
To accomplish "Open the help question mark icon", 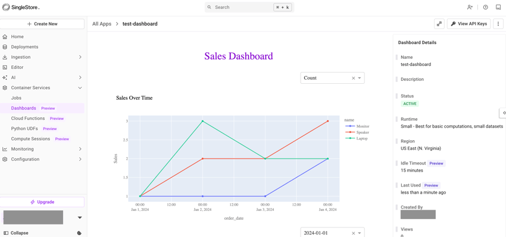I will pos(485,7).
